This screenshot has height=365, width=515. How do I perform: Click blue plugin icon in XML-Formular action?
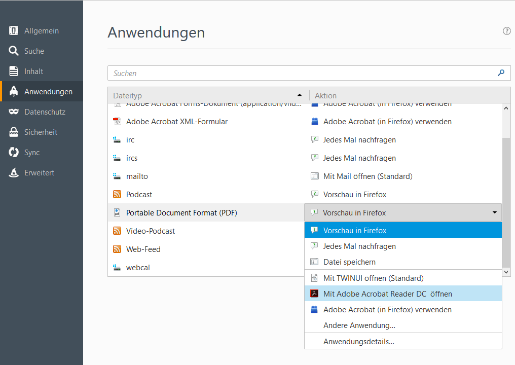coord(315,121)
